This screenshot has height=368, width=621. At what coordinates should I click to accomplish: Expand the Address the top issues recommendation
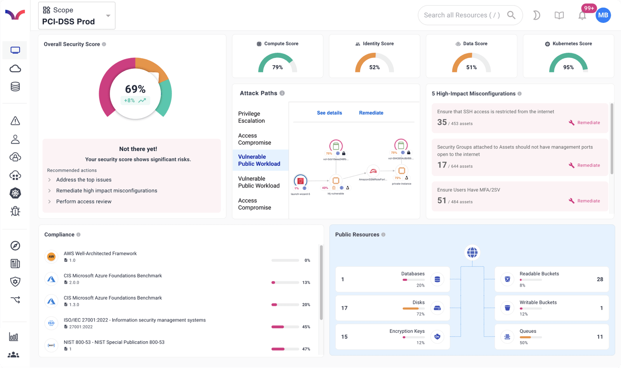83,180
